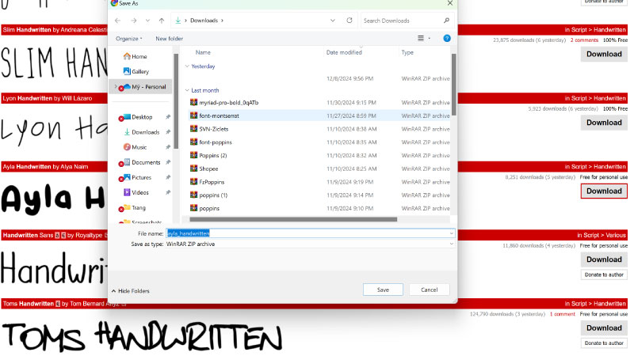Open the File name dropdown arrow
This screenshot has width=634, height=356.
click(x=451, y=233)
